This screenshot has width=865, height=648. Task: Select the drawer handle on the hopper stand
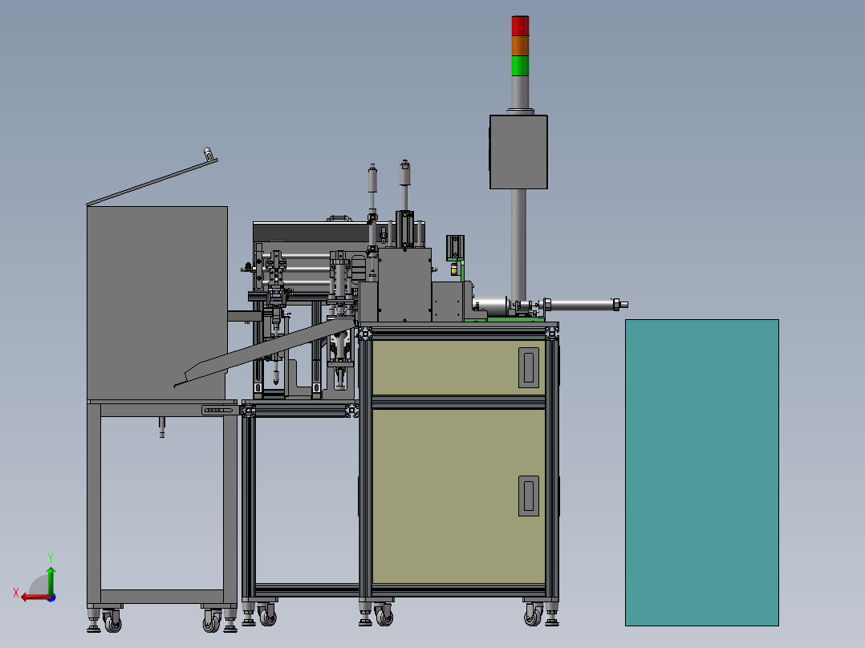coord(218,411)
